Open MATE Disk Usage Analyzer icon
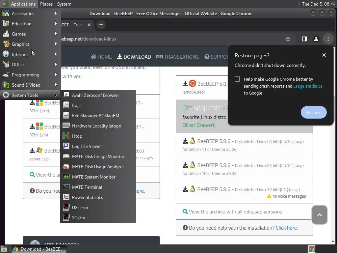Screen dimensions: 337x253 66,166
